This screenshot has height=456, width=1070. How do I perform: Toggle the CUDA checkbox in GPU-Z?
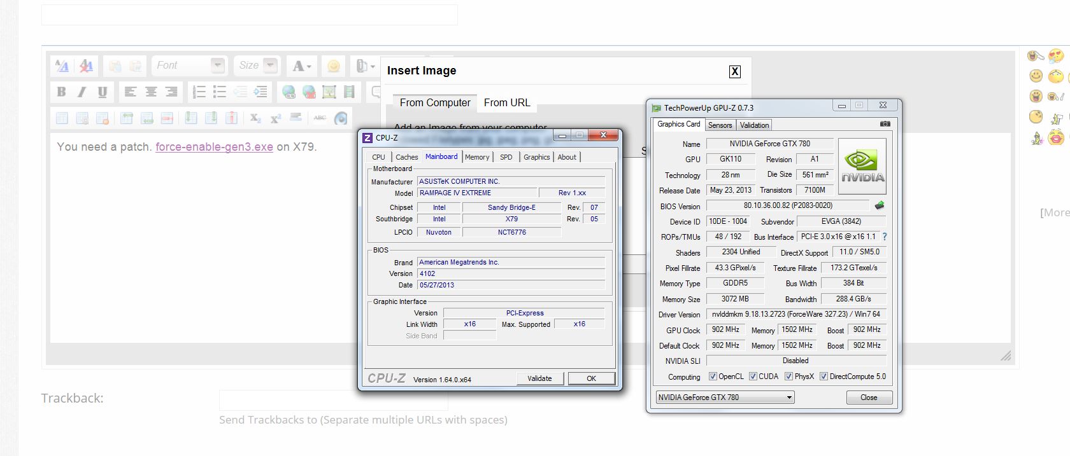click(x=753, y=377)
